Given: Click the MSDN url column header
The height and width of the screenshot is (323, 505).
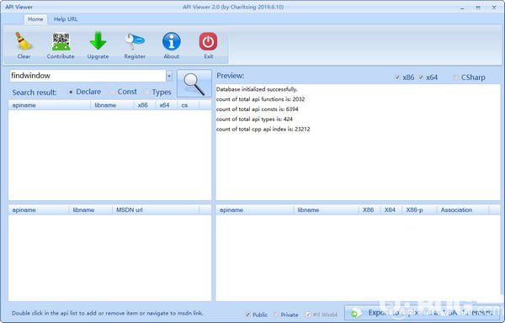Looking at the screenshot, I should (156, 210).
